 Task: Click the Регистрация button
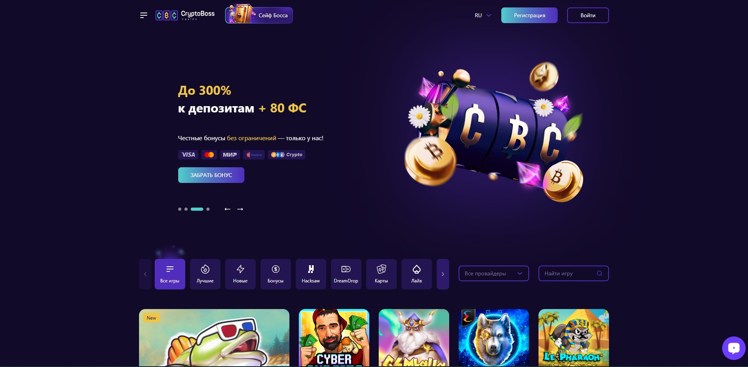(x=529, y=15)
